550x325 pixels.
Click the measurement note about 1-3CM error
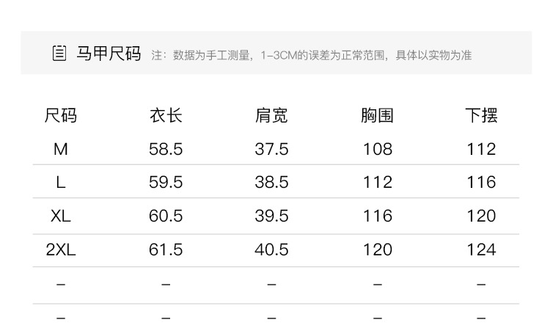pos(311,55)
